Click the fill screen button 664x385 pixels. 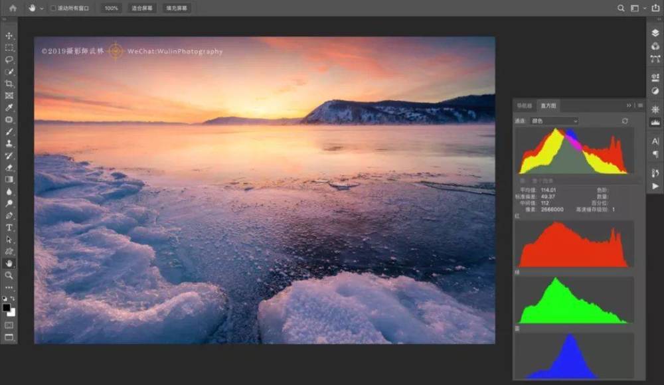coord(177,8)
